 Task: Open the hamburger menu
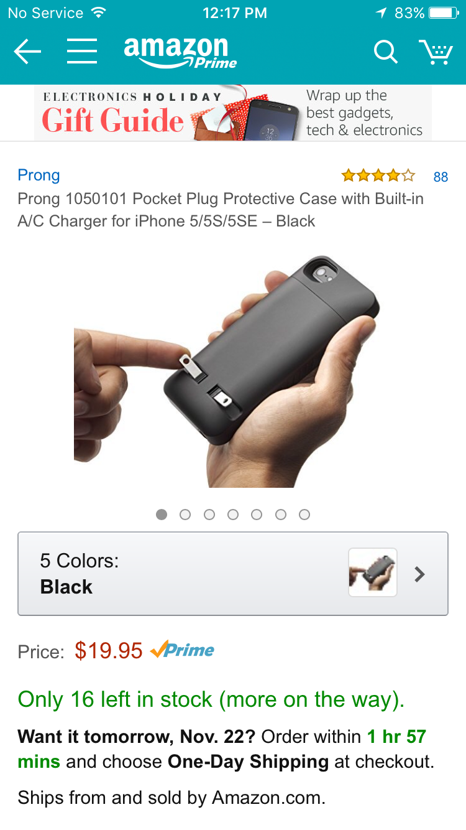[x=82, y=51]
